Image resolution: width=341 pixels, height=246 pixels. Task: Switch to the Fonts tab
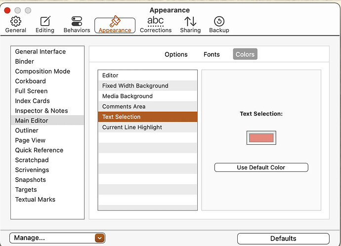[212, 54]
